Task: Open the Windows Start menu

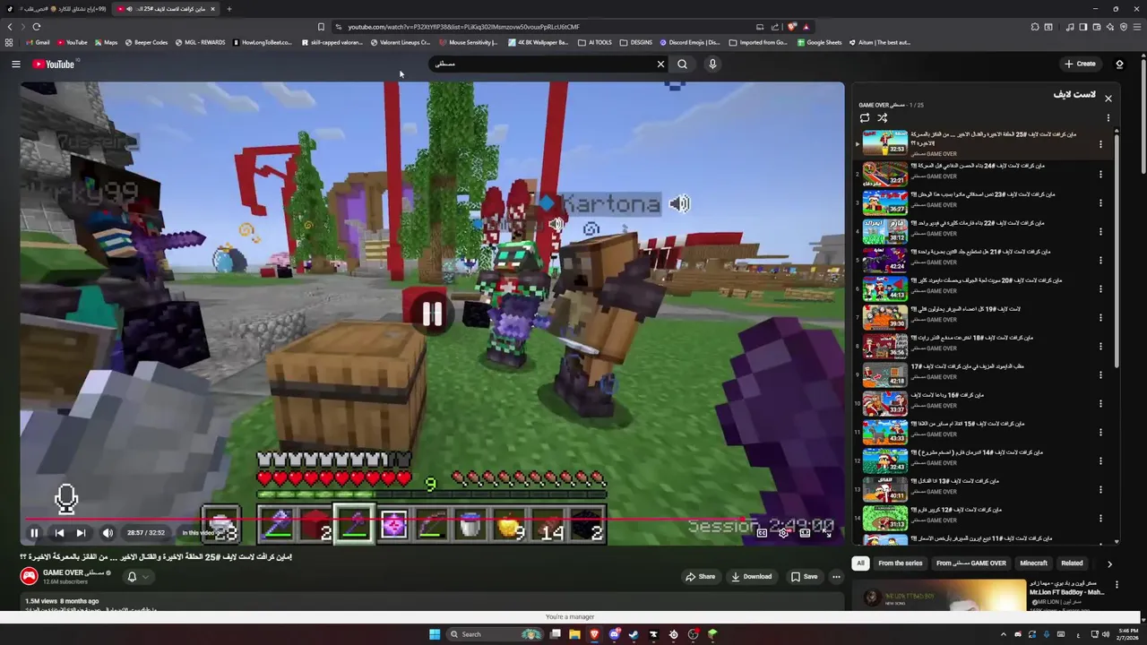Action: pyautogui.click(x=435, y=634)
